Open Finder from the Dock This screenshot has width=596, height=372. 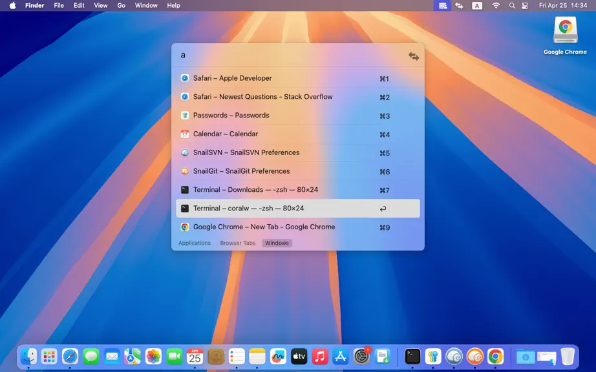click(x=29, y=356)
